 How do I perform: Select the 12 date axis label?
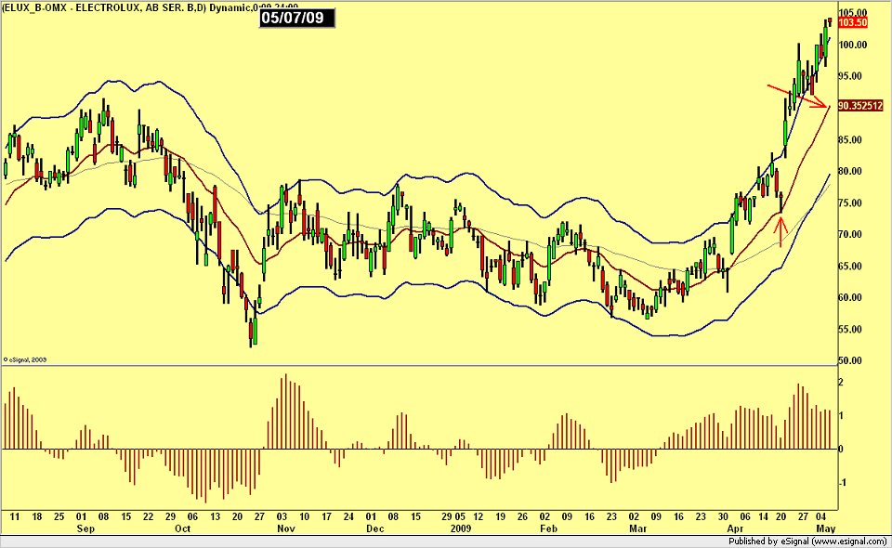pos(478,516)
